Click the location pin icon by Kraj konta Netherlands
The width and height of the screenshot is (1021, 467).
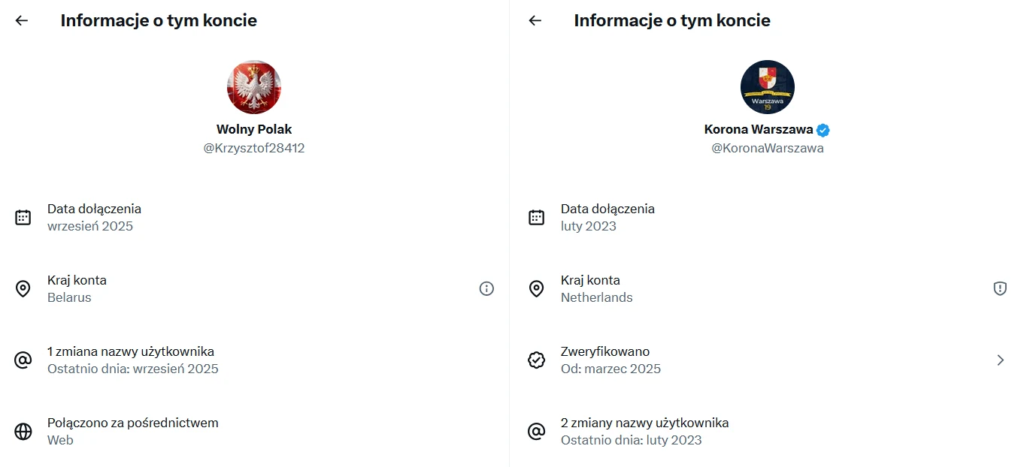pyautogui.click(x=536, y=289)
